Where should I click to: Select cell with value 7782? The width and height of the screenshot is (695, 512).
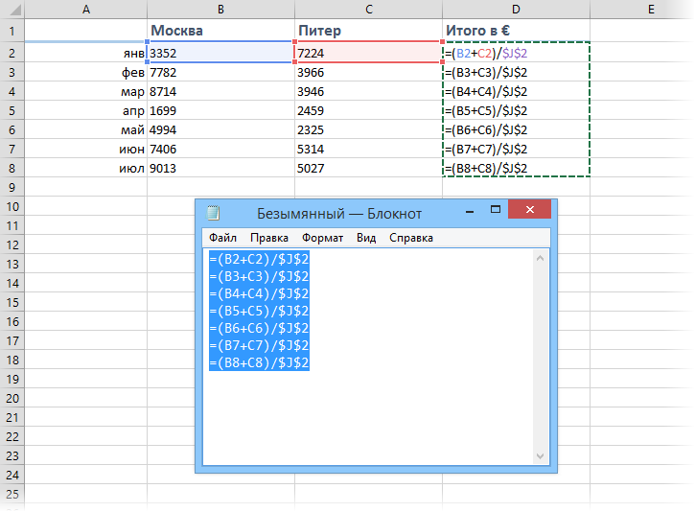(220, 72)
